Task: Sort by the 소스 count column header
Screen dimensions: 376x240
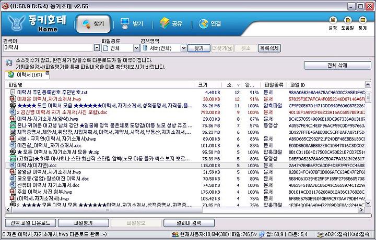Action: tap(231, 85)
